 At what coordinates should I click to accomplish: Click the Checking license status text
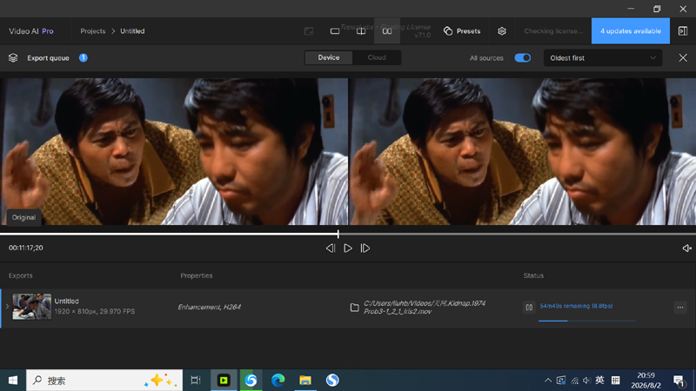click(x=553, y=31)
